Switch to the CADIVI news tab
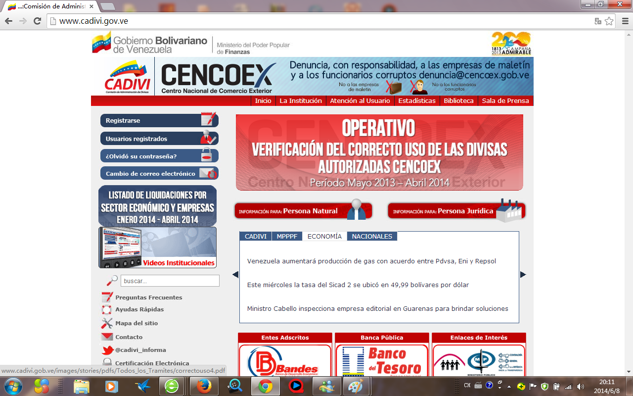This screenshot has height=396, width=633. tap(256, 236)
